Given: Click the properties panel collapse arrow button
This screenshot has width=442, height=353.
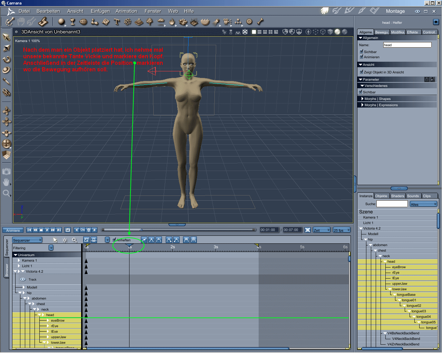Looking at the screenshot, I should pos(436,22).
